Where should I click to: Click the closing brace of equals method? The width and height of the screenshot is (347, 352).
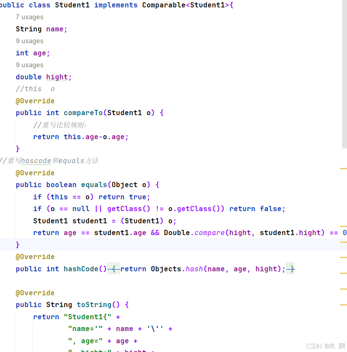coord(18,245)
